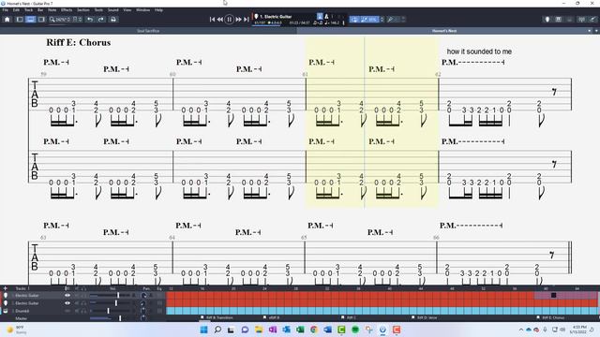Redo the last undone action
Screen dimensions: 600x337
[x=101, y=20]
